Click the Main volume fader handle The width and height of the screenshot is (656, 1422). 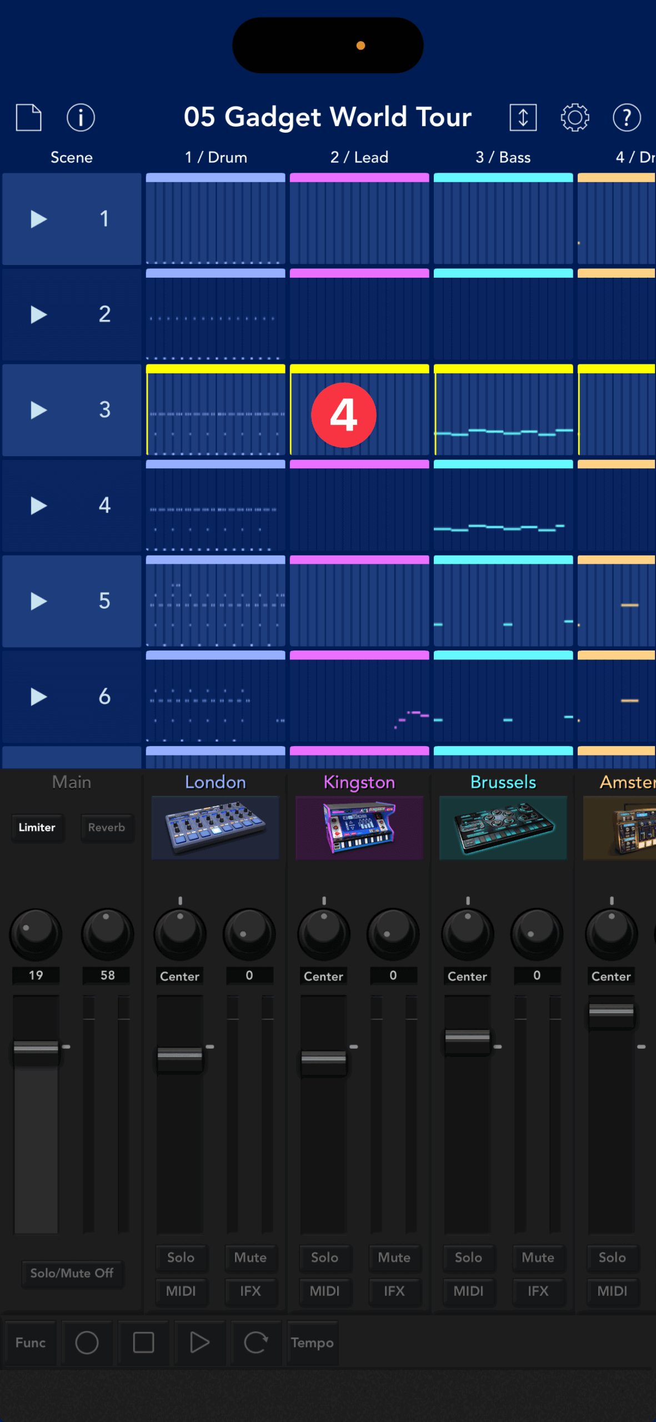(36, 1047)
